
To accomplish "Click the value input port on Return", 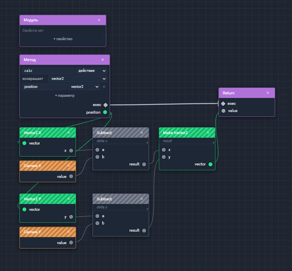I will tap(224, 111).
